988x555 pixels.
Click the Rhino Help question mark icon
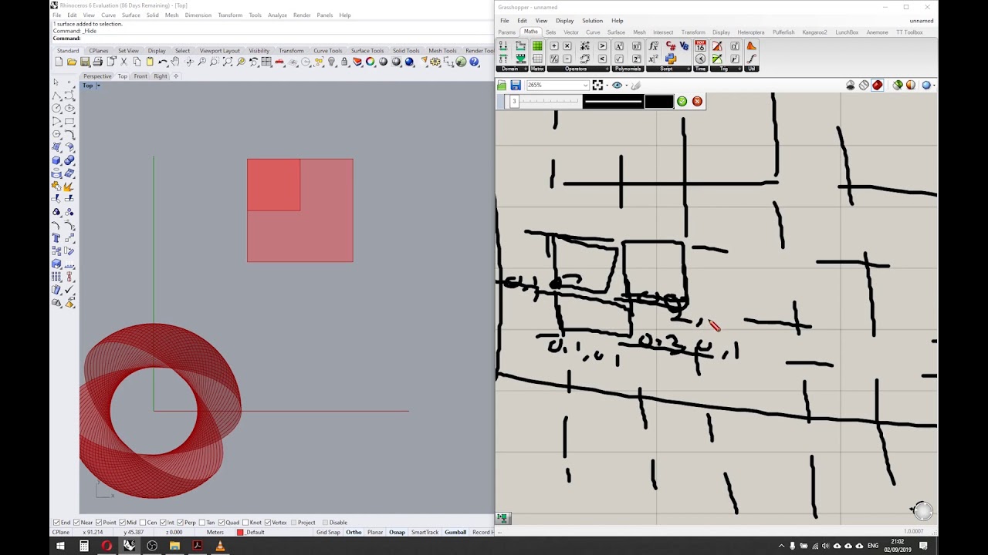tap(473, 62)
